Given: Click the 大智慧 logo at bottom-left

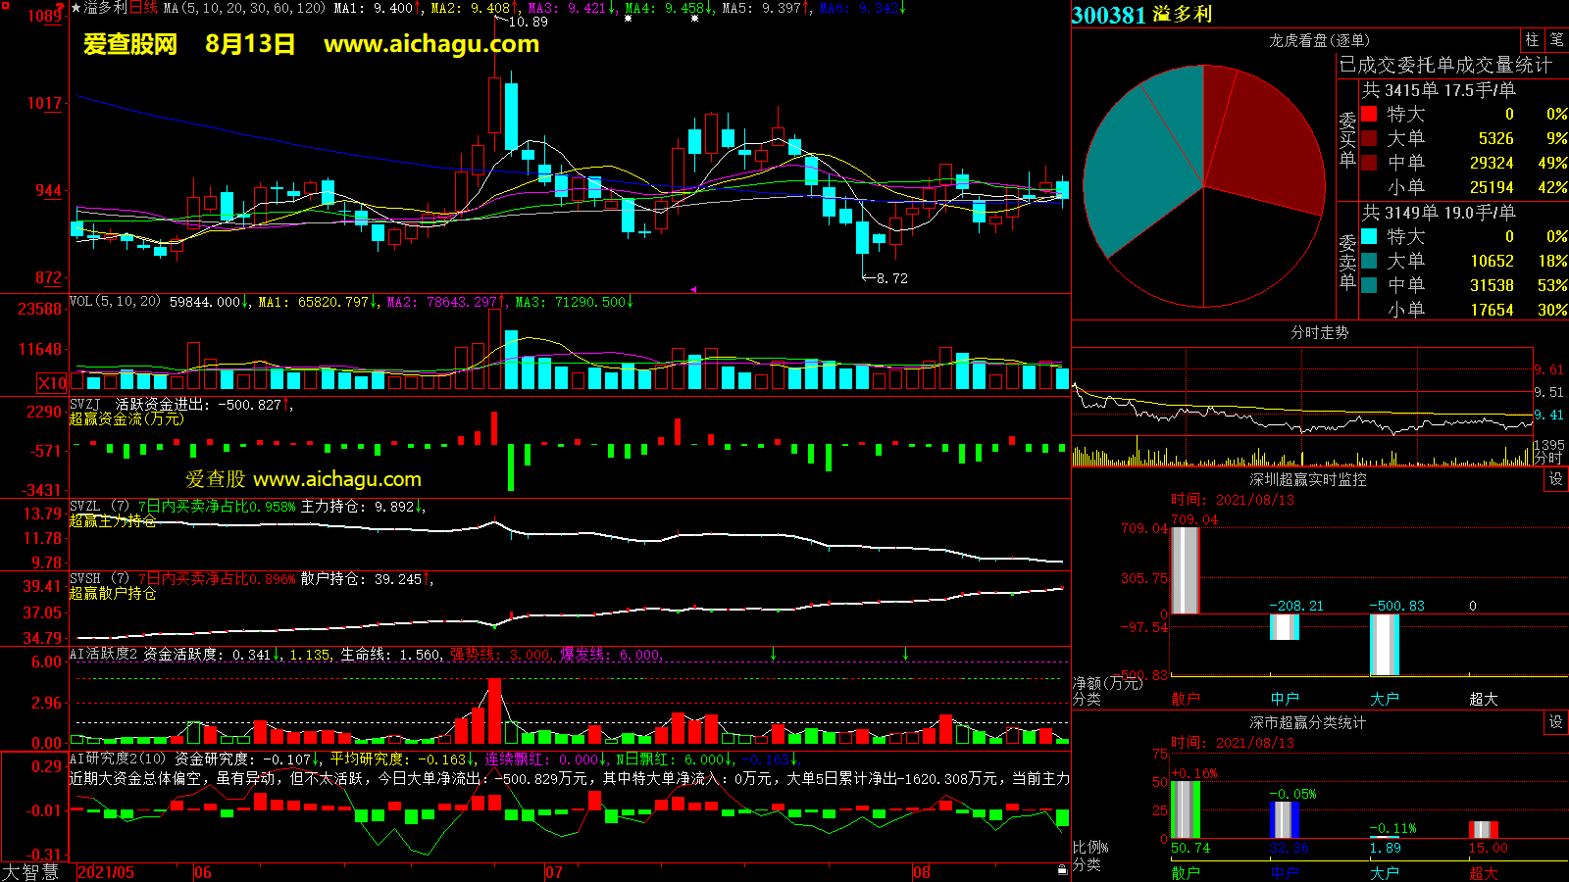Looking at the screenshot, I should coord(30,871).
